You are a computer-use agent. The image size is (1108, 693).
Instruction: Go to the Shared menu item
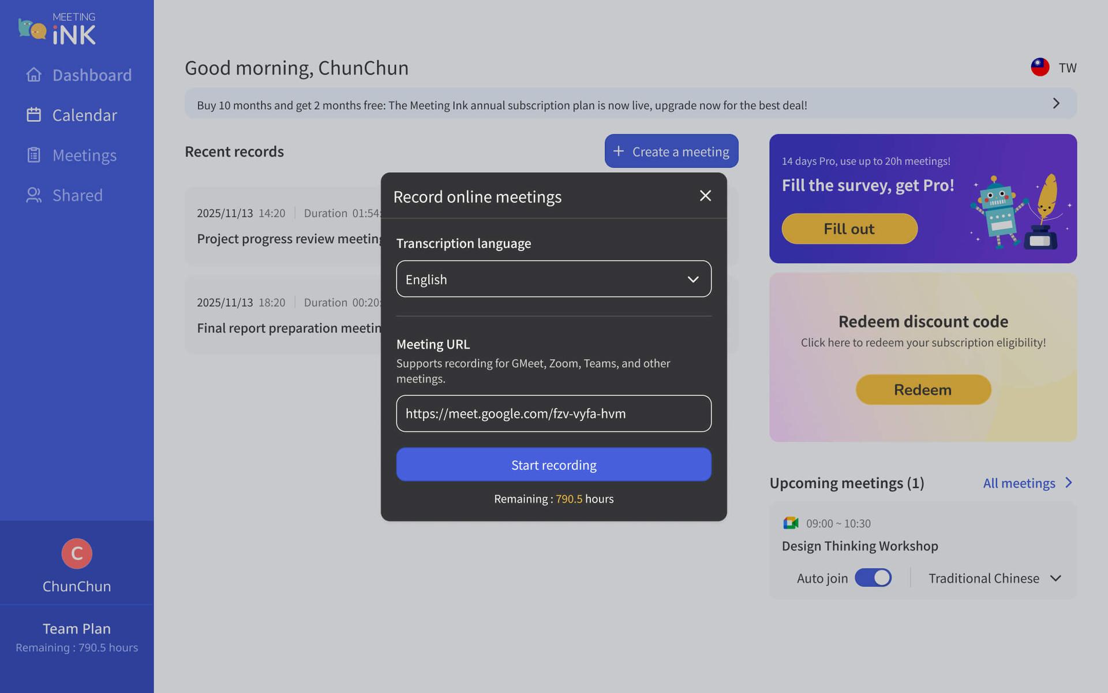pos(77,195)
